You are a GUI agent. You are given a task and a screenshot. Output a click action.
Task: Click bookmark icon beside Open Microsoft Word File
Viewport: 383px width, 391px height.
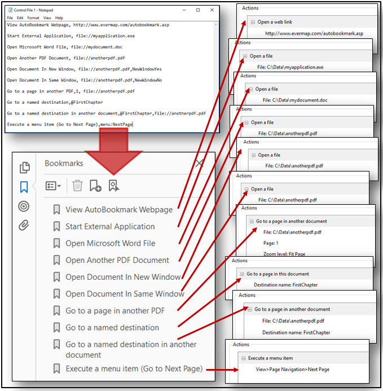[56, 243]
